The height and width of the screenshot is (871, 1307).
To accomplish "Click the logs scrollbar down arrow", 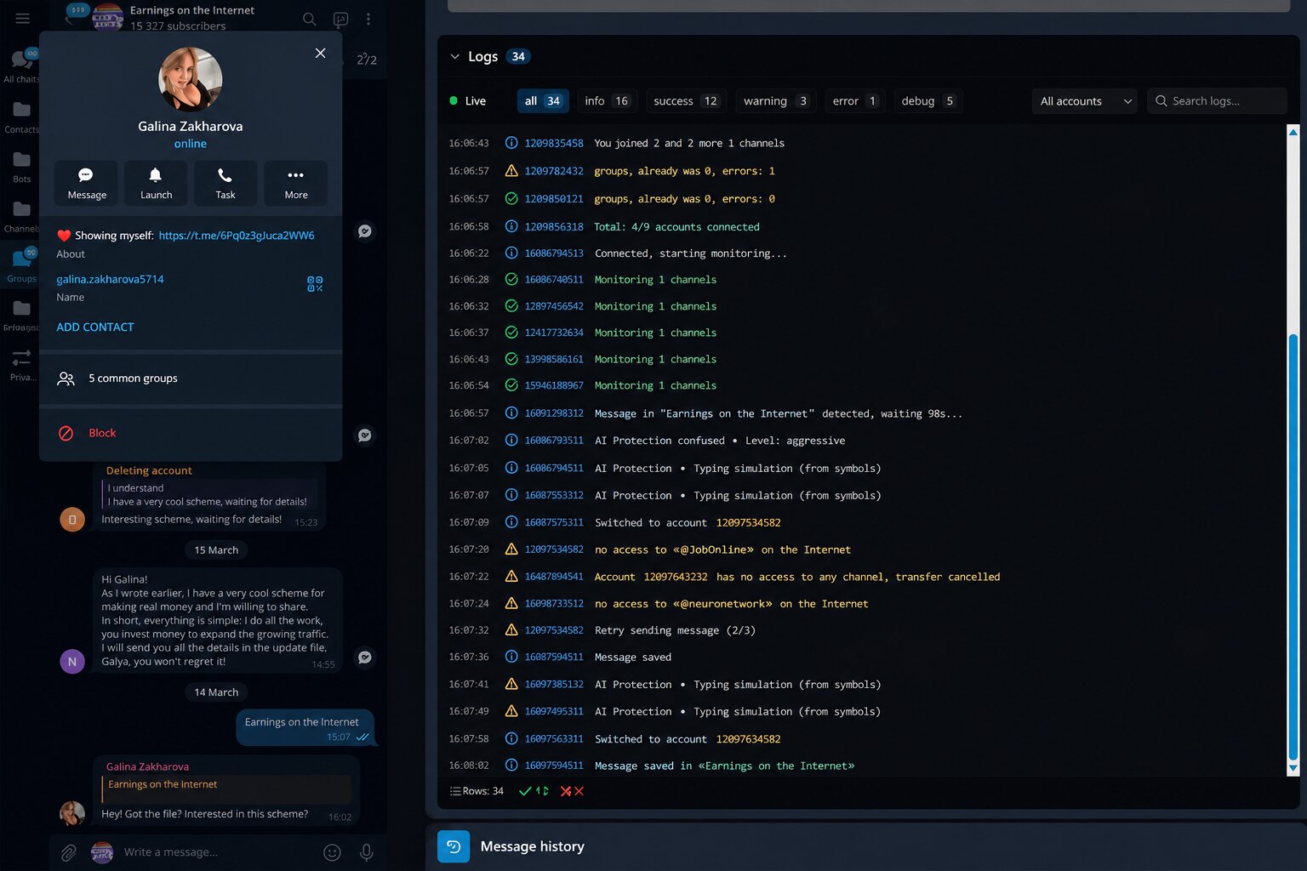I will click(x=1293, y=768).
